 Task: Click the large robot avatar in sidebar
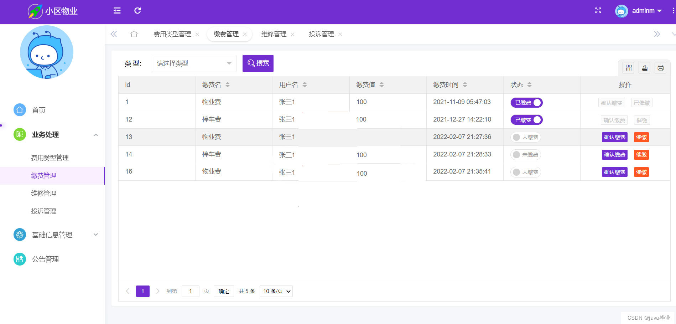(x=47, y=52)
